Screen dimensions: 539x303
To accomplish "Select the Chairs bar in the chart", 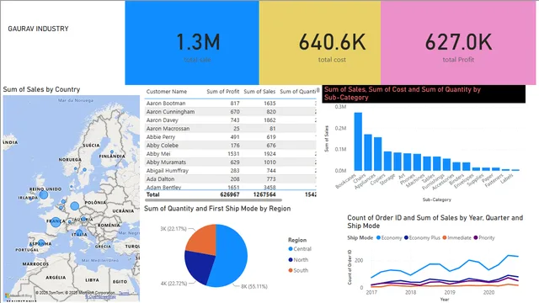I will [368, 152].
